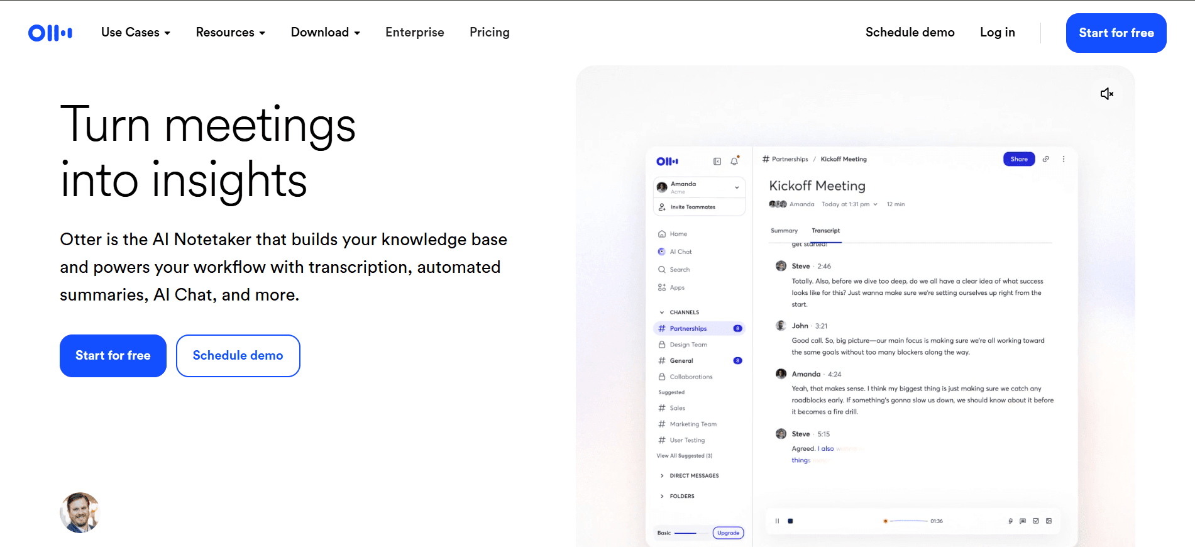Switch to the Summary tab
Screen dimensions: 1195x547
[784, 231]
